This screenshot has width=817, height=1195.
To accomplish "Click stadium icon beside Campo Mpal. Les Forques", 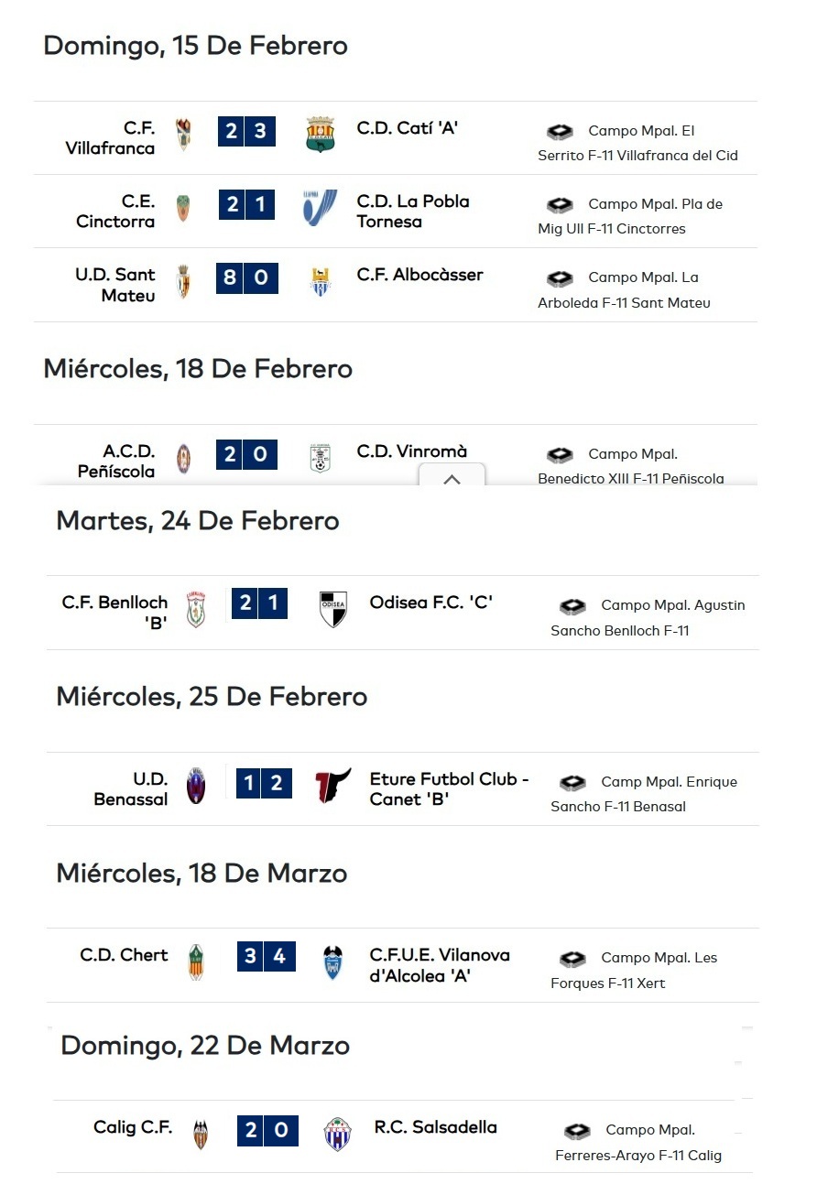I will click(572, 959).
